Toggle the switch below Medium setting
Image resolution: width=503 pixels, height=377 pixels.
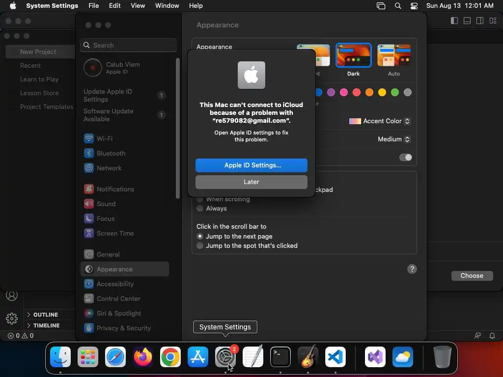point(405,158)
